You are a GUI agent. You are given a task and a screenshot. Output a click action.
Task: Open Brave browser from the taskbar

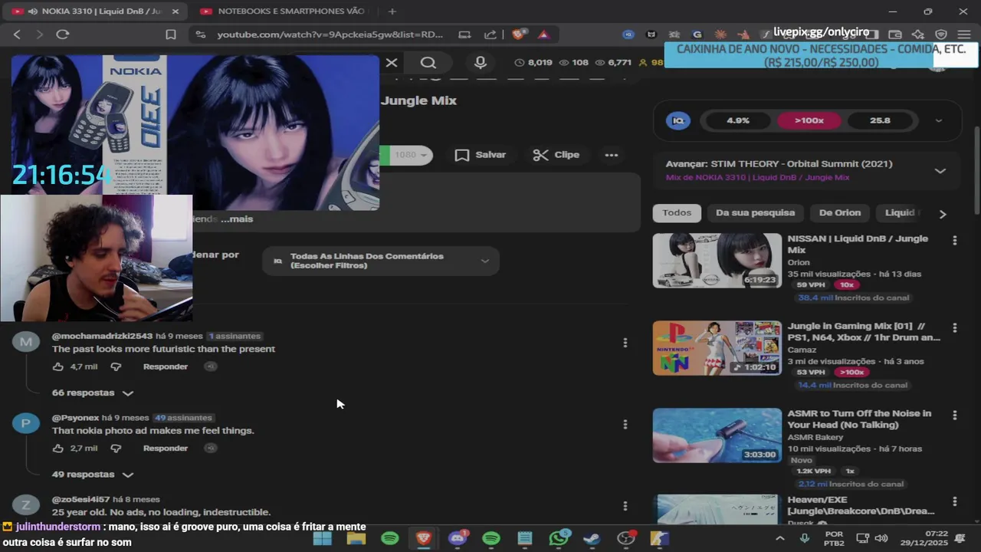click(x=424, y=538)
